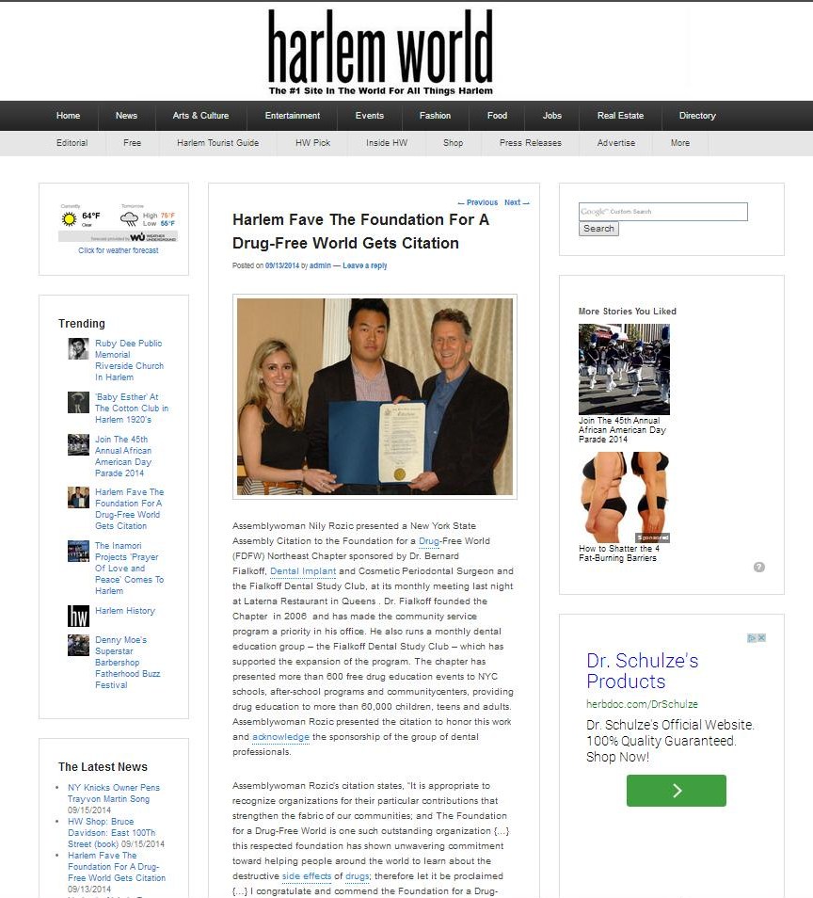Open trending Join The 45th Annual Parade link

[x=123, y=457]
